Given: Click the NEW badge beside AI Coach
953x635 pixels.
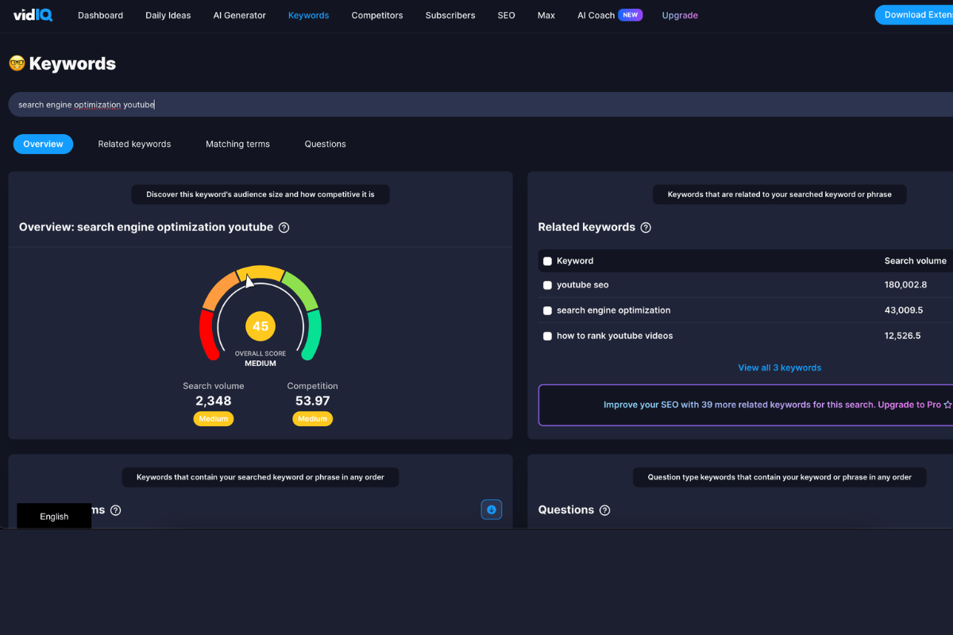Looking at the screenshot, I should tap(631, 14).
